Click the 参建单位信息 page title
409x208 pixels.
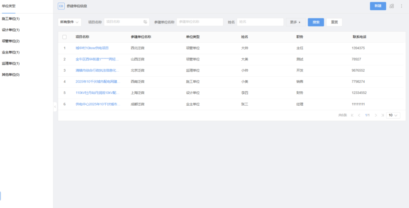point(77,6)
